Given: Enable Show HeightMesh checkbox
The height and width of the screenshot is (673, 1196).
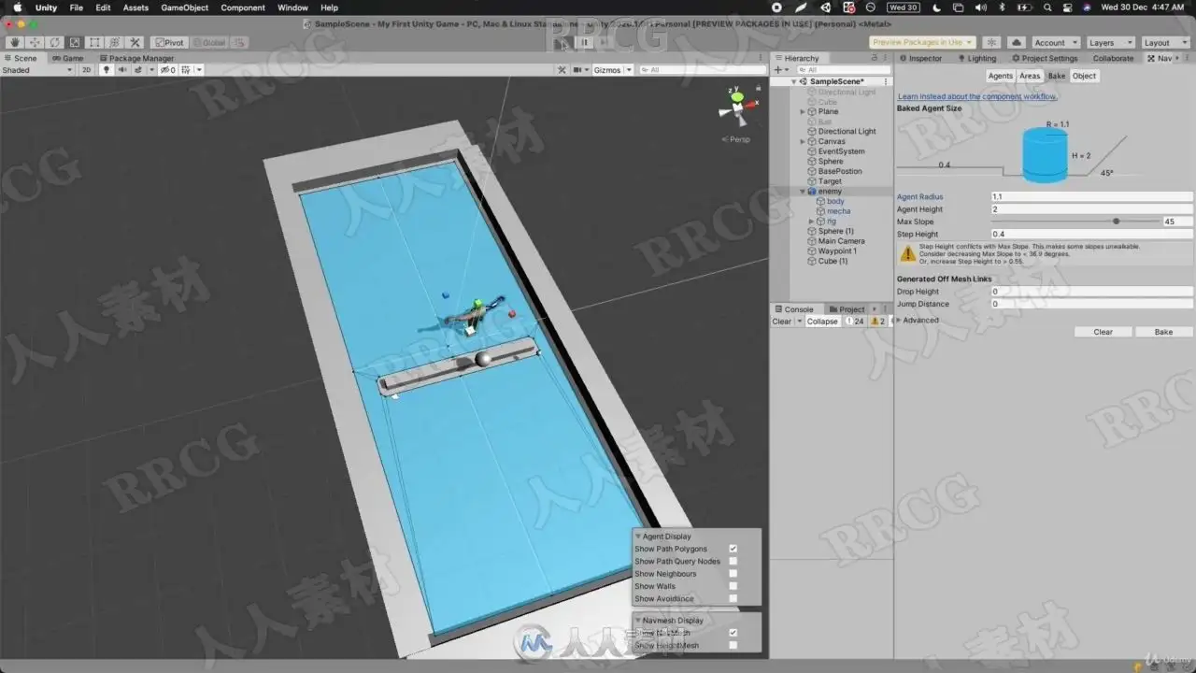Looking at the screenshot, I should click(x=733, y=645).
